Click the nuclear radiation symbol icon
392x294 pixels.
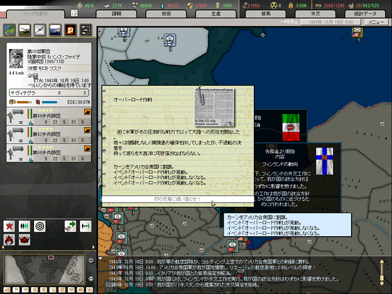tap(274, 5)
